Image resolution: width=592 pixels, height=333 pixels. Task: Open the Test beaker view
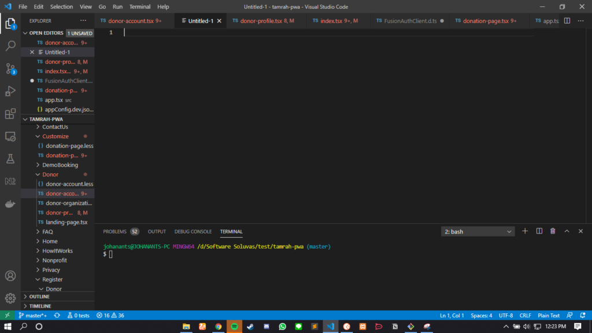click(x=10, y=158)
